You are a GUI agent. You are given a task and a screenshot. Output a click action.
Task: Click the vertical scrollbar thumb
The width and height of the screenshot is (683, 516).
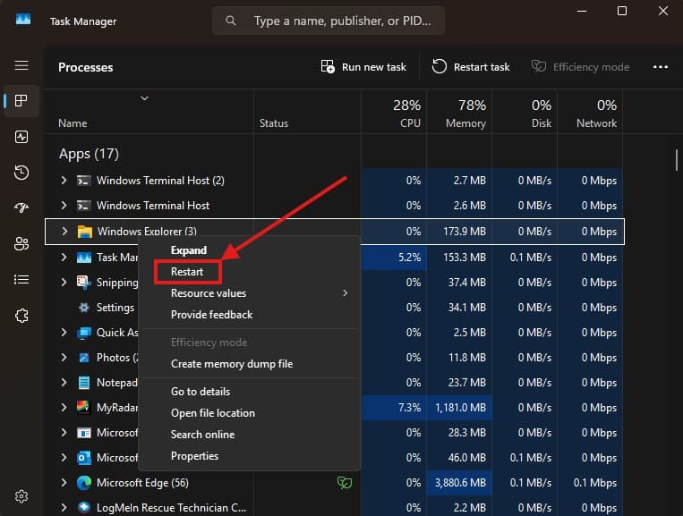click(677, 160)
